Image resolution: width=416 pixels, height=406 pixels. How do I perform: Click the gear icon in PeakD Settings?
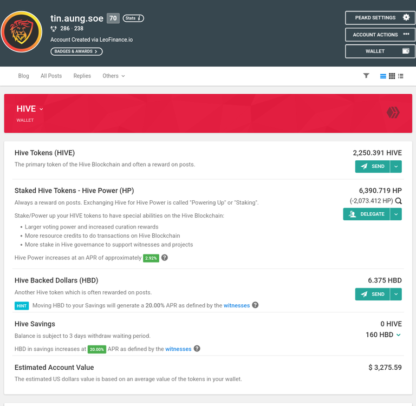tap(406, 17)
